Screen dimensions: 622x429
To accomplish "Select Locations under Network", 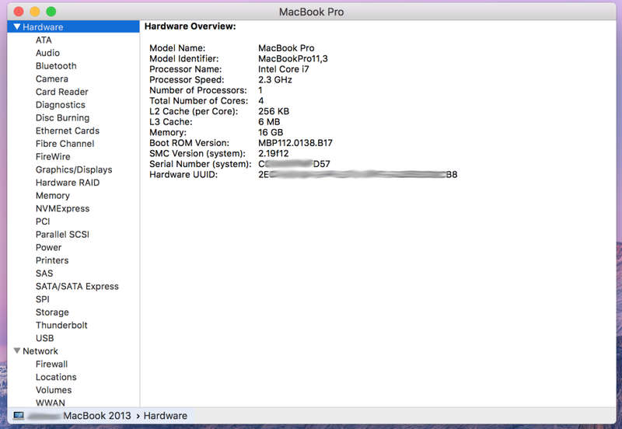I will pos(56,377).
